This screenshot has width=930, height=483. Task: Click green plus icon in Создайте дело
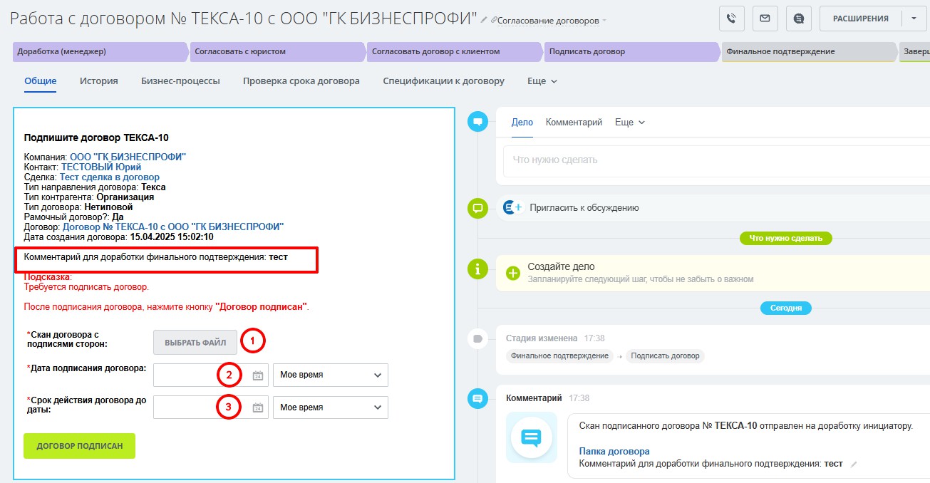point(513,273)
